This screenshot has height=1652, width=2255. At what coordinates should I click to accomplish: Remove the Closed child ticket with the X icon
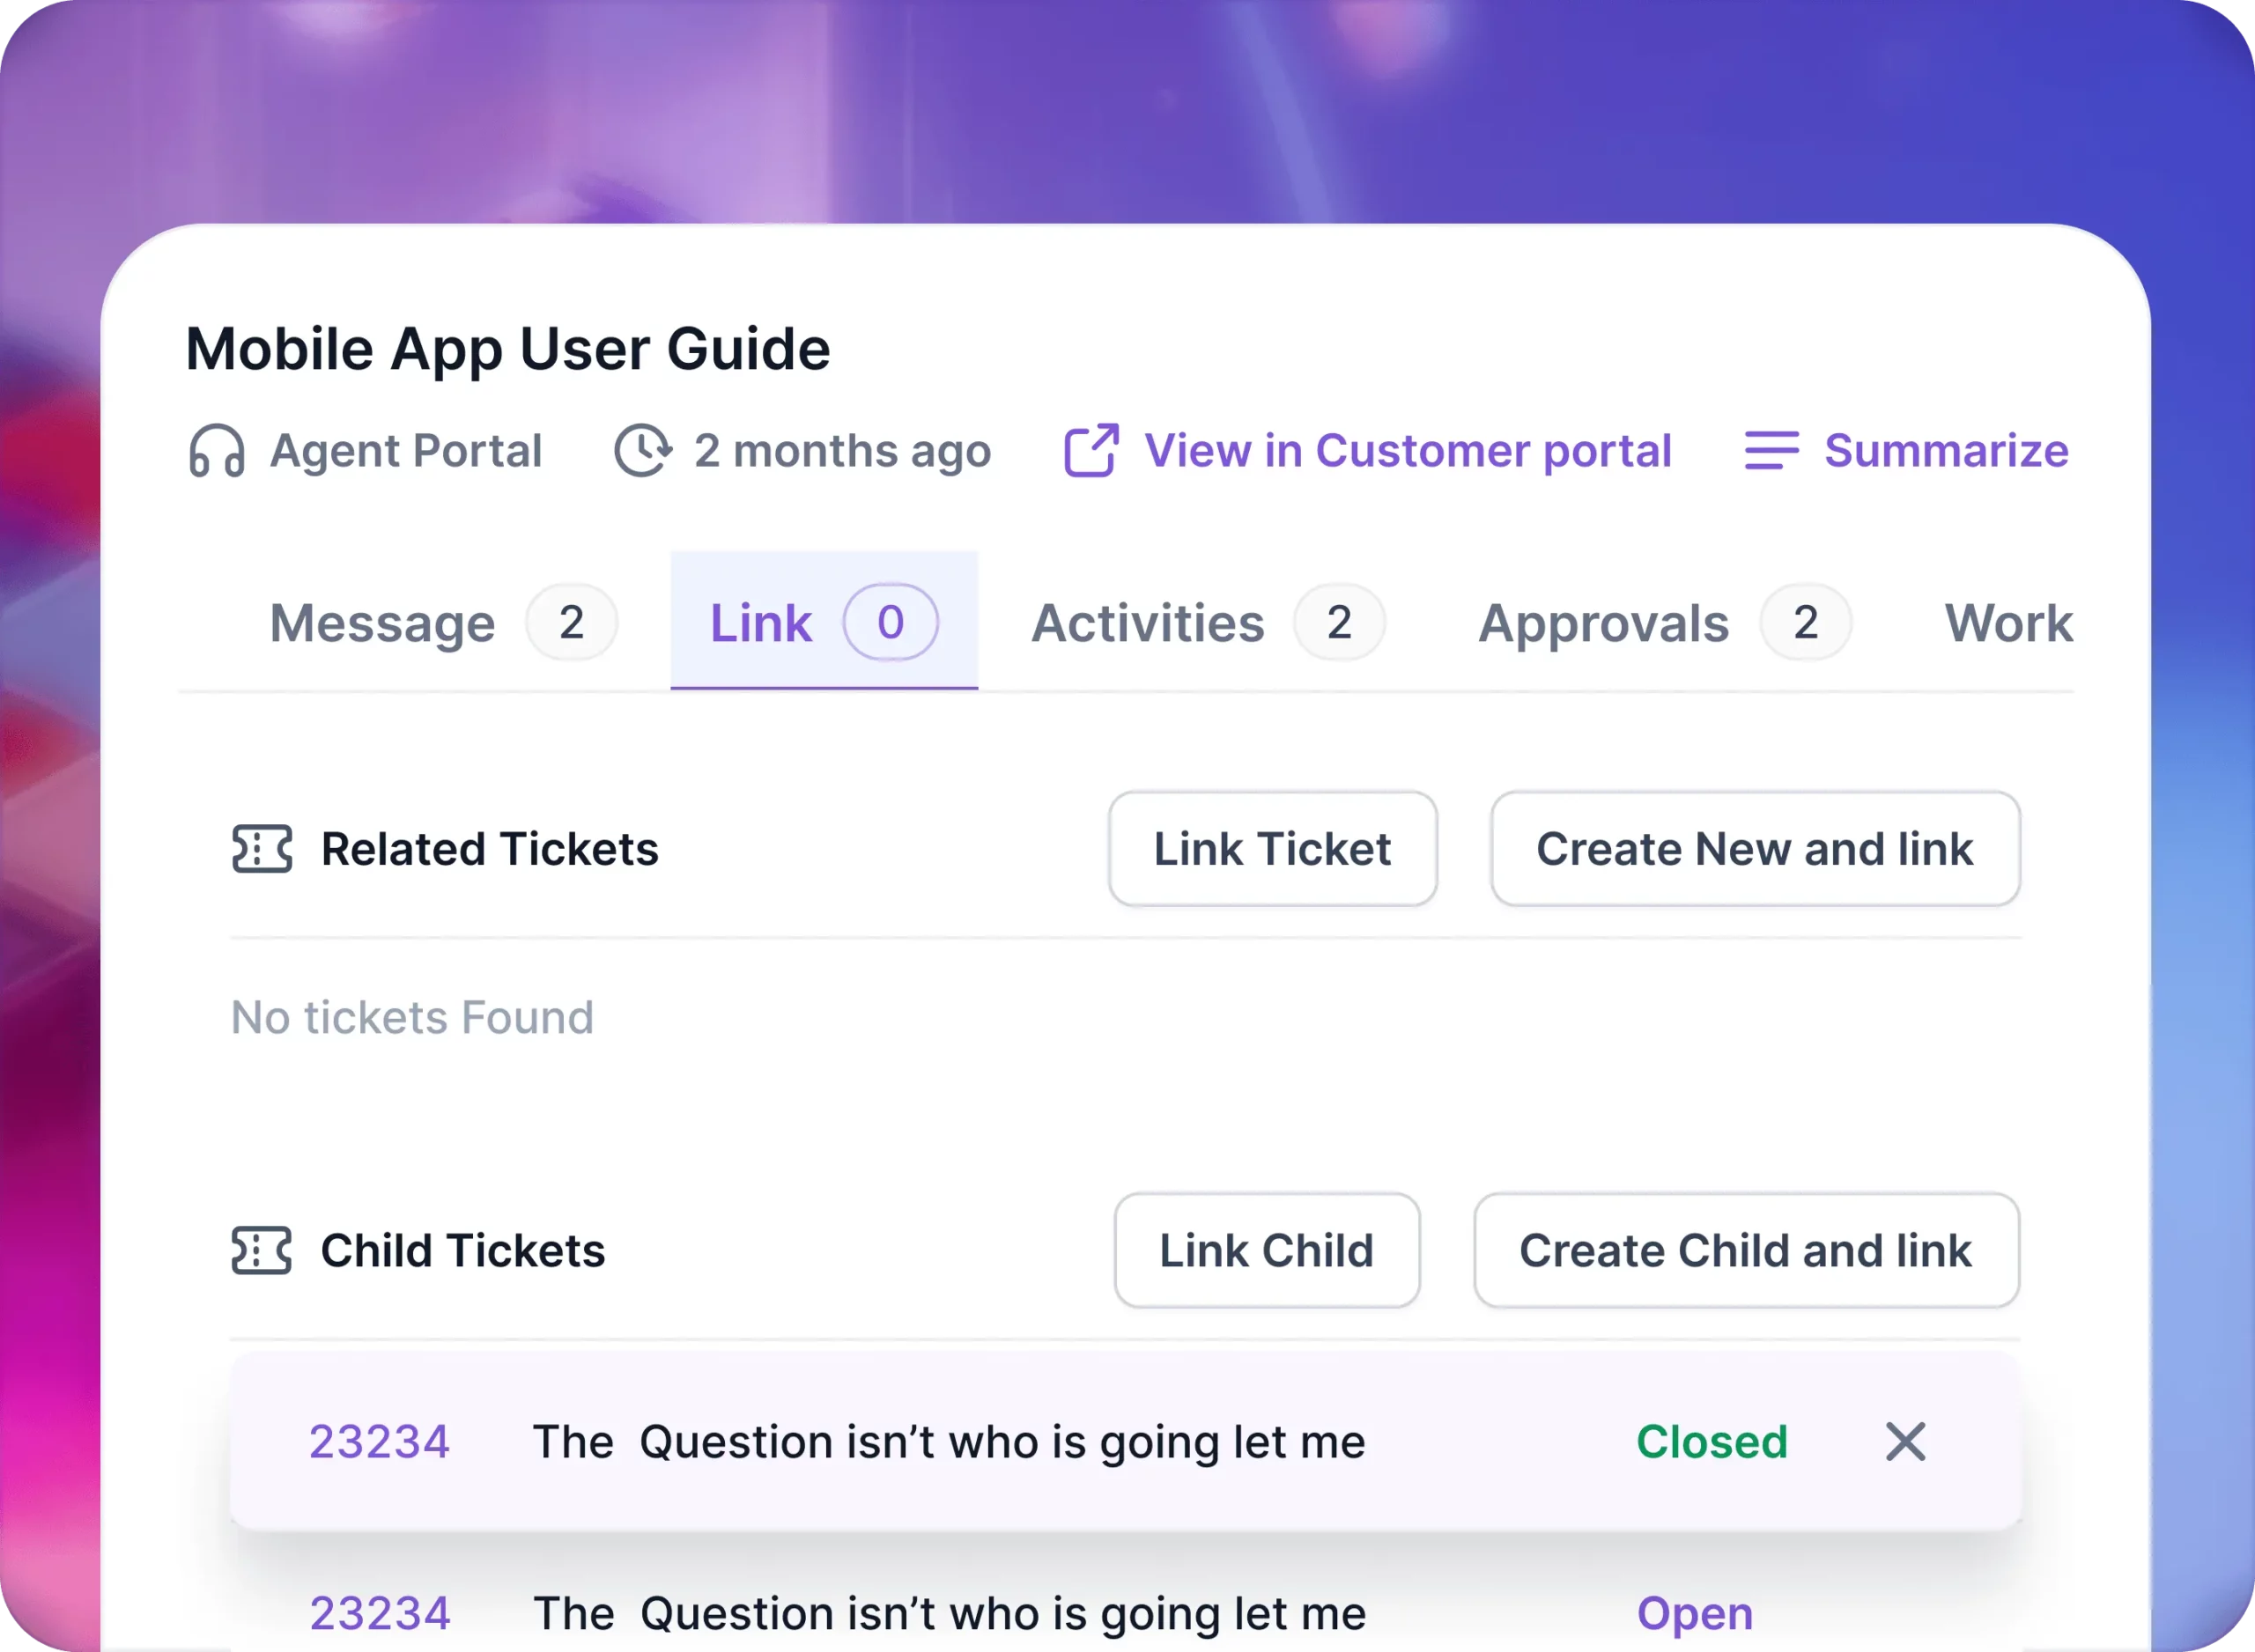tap(1905, 1441)
